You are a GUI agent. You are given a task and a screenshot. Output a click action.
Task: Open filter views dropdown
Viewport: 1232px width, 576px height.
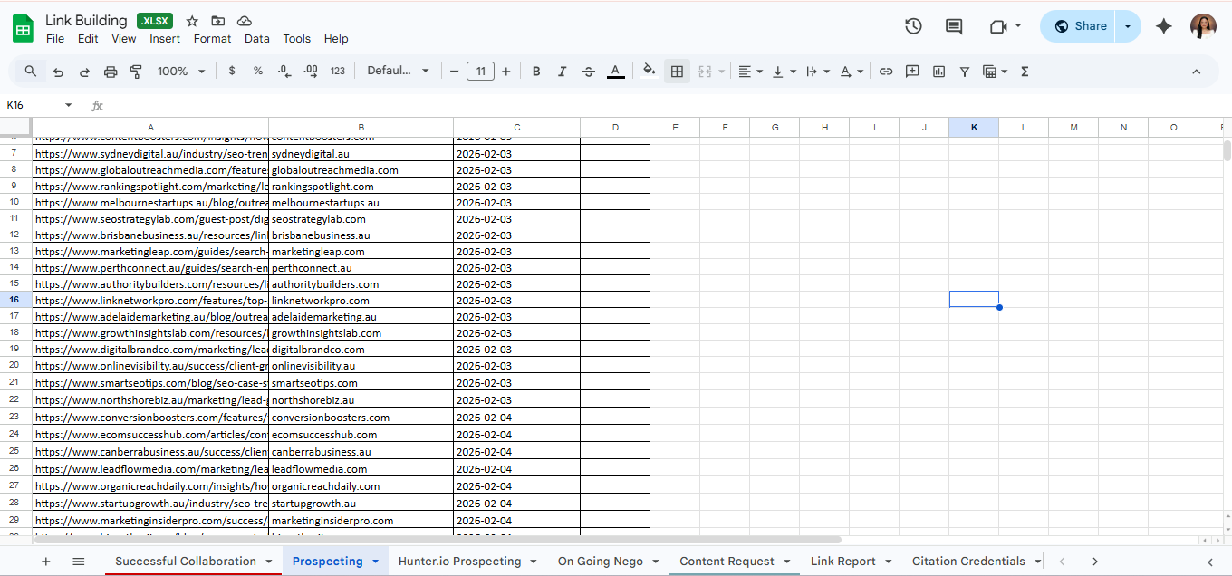tap(996, 72)
